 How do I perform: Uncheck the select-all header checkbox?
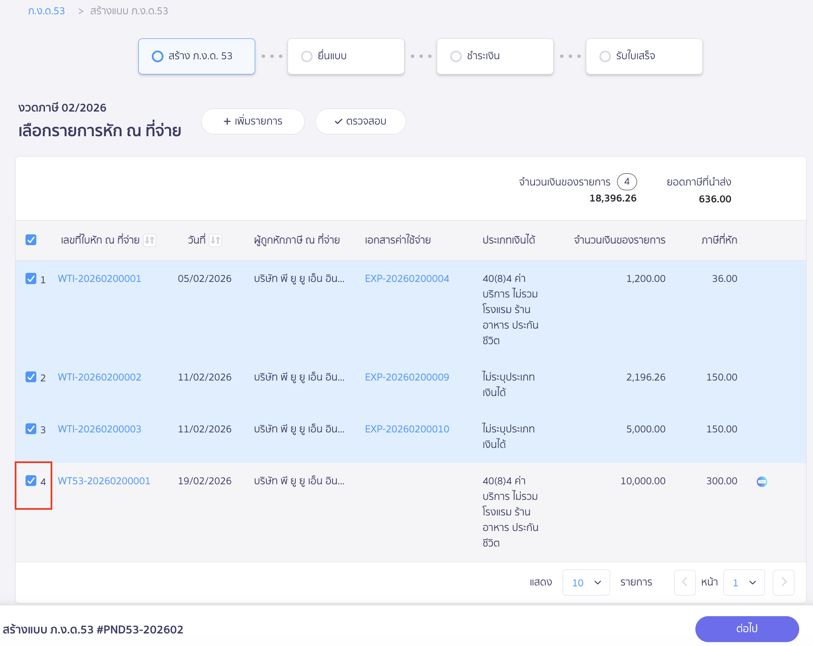click(x=31, y=240)
